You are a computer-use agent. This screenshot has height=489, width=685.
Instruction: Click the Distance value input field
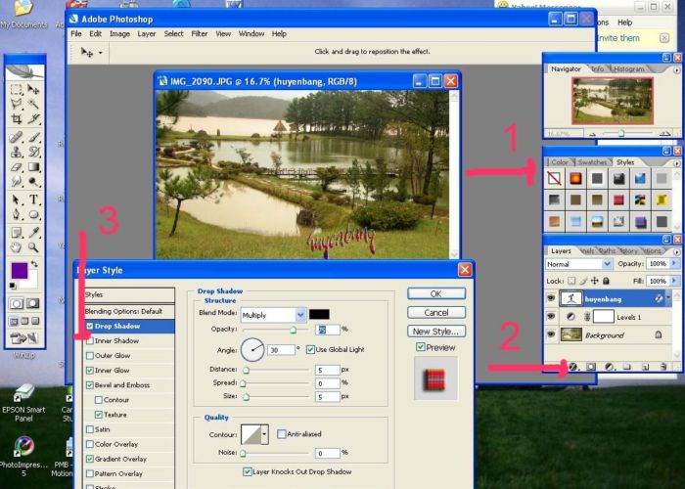coord(327,371)
